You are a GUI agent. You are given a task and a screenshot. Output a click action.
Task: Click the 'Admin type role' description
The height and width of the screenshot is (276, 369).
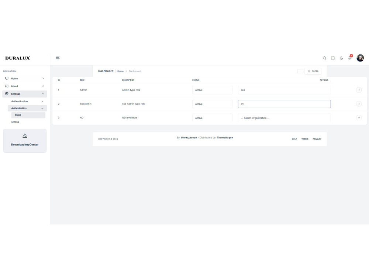pos(131,90)
